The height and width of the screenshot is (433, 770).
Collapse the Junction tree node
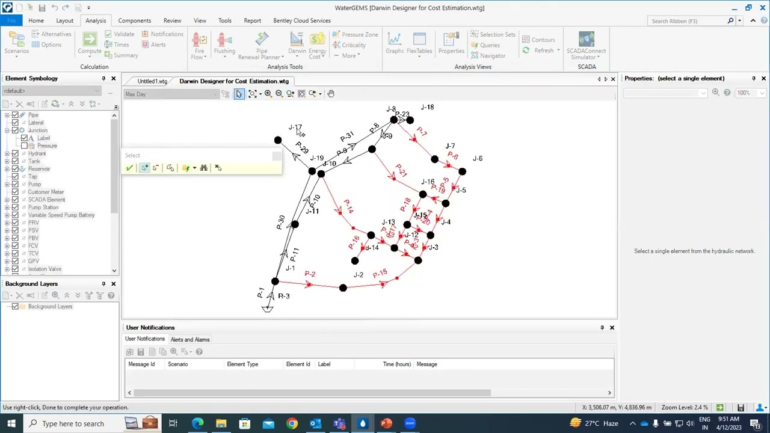click(7, 131)
